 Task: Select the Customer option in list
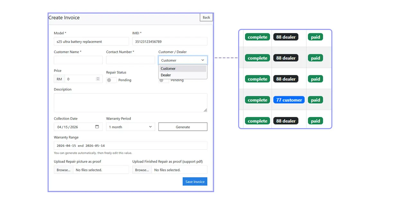point(183,68)
